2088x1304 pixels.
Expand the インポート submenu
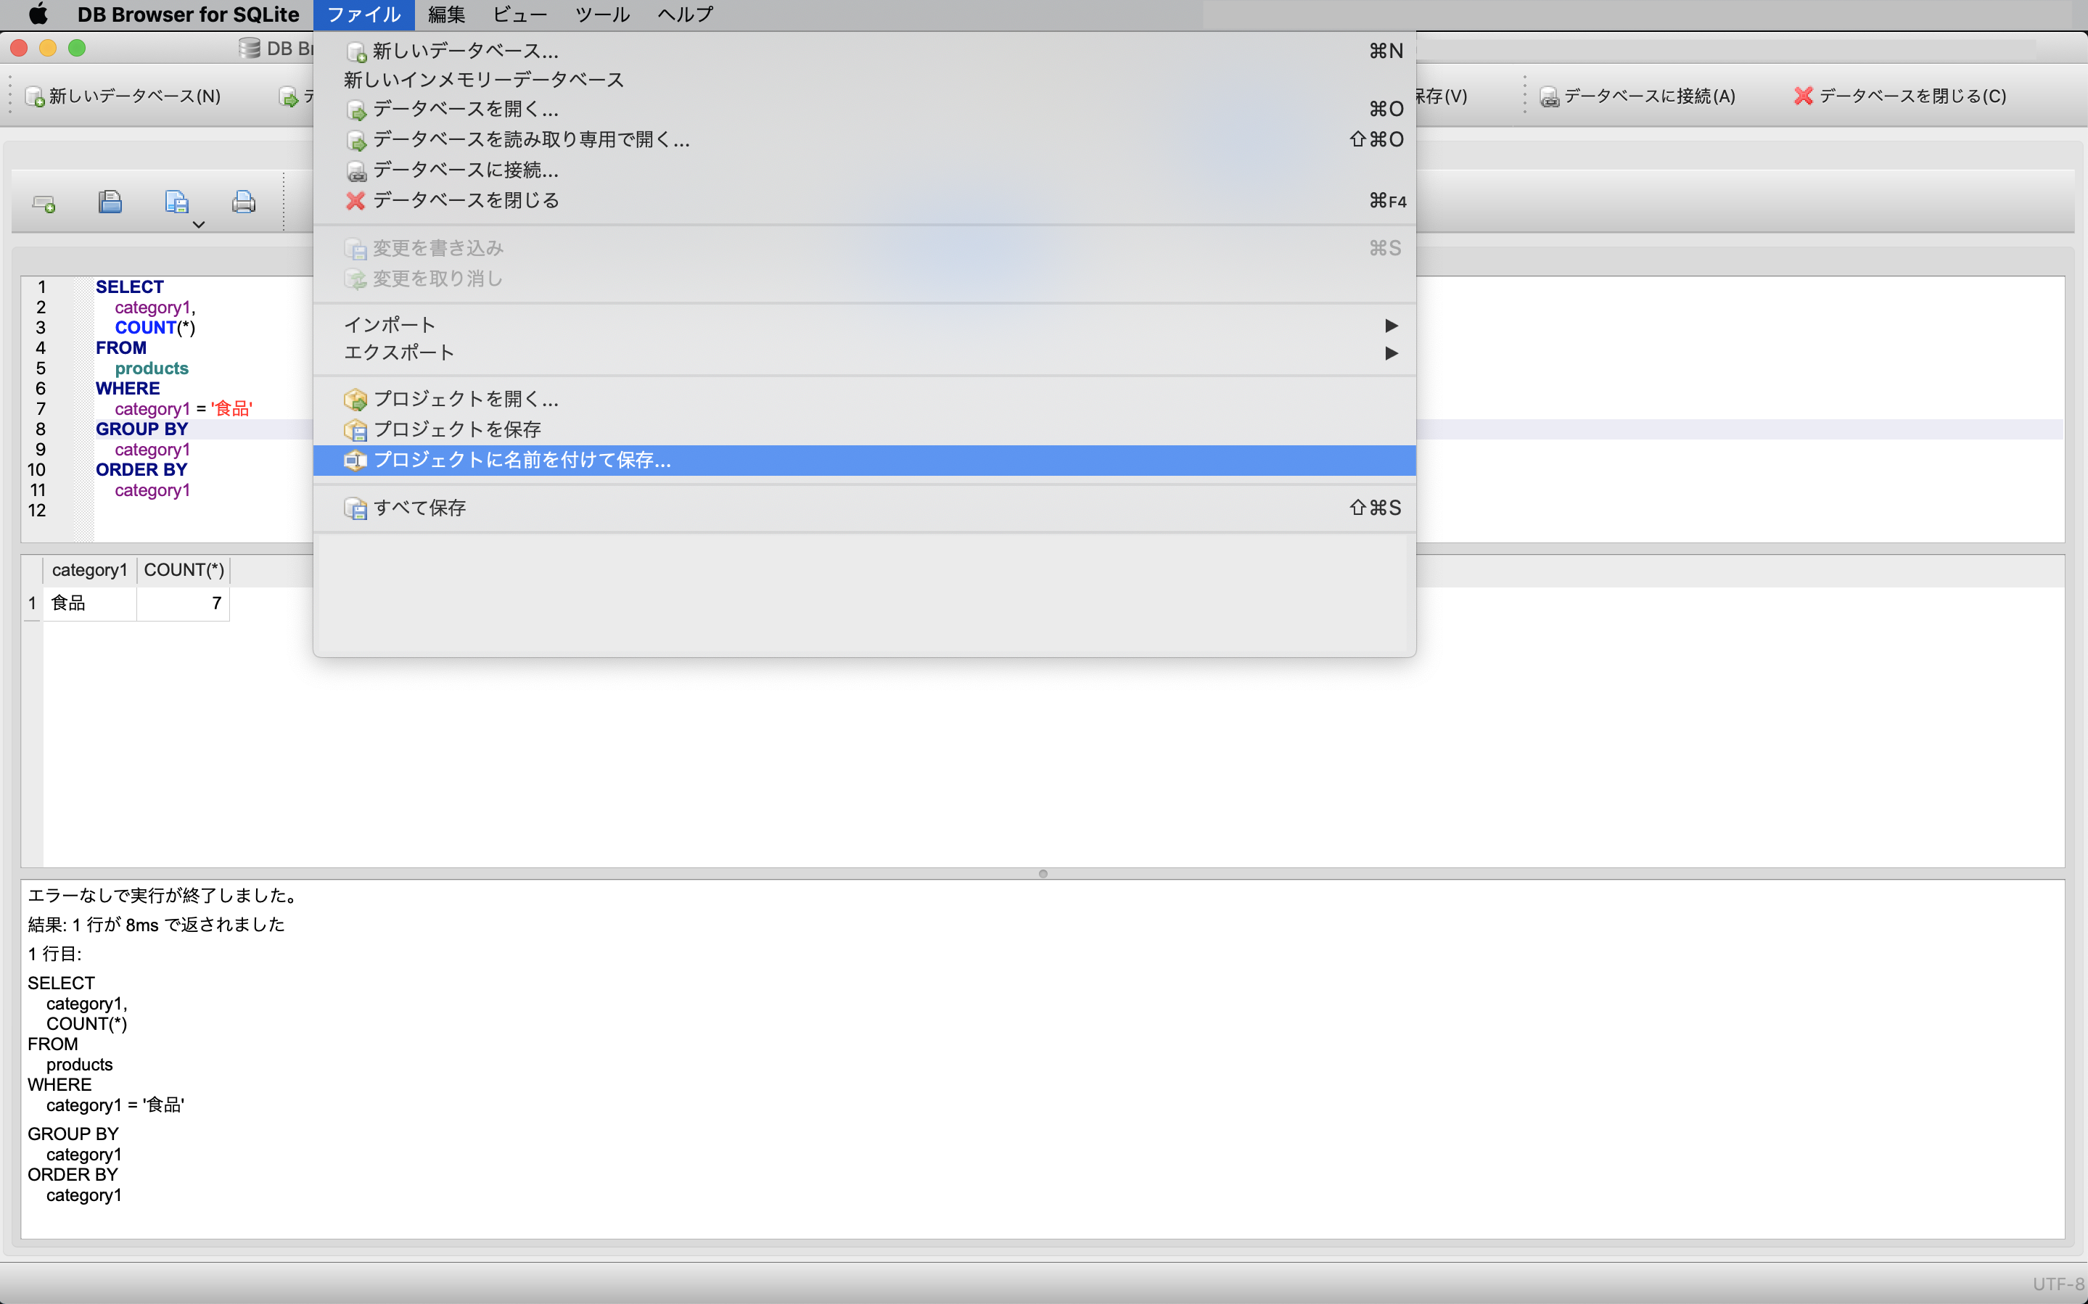point(864,325)
